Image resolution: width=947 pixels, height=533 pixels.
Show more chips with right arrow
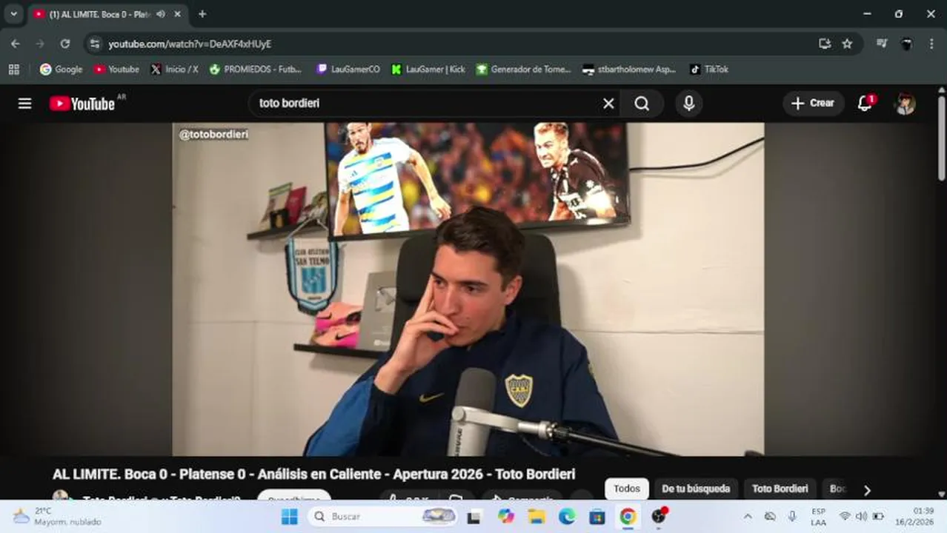867,490
